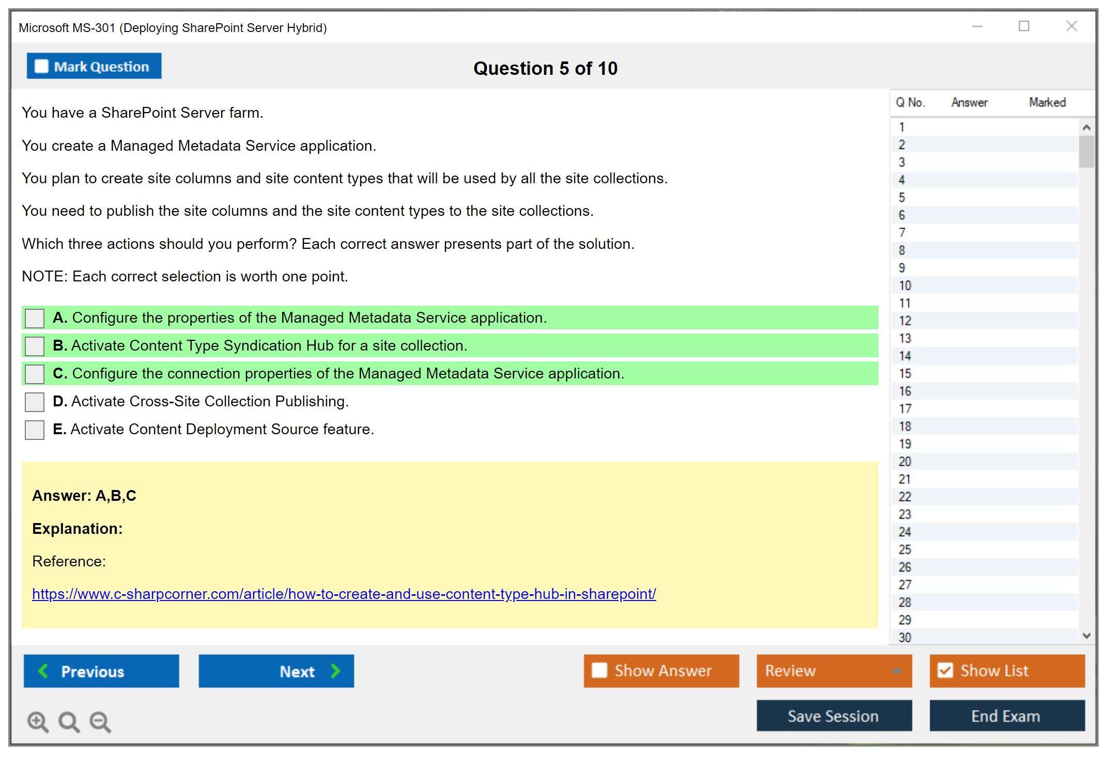
Task: Check option E Content Deployment Source
Action: coord(35,430)
